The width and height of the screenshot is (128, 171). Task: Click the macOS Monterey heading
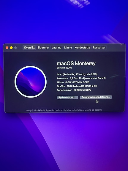pyautogui.click(x=76, y=63)
